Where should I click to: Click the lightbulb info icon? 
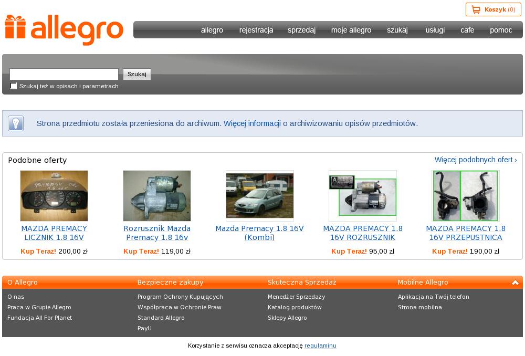pyautogui.click(x=16, y=123)
